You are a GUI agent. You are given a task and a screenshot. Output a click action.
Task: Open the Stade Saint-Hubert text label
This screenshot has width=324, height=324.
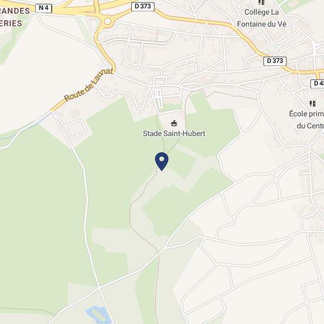[x=174, y=134]
